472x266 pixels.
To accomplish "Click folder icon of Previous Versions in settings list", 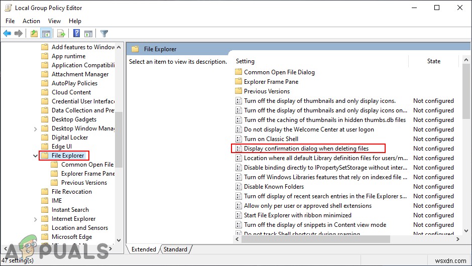I will coord(239,91).
